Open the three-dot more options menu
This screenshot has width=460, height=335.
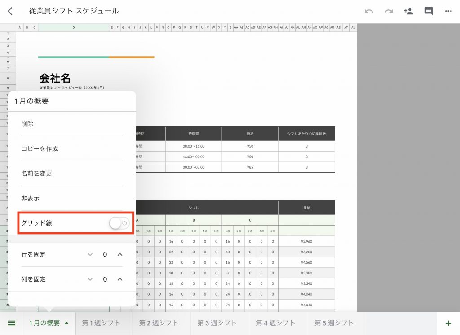[x=448, y=11]
